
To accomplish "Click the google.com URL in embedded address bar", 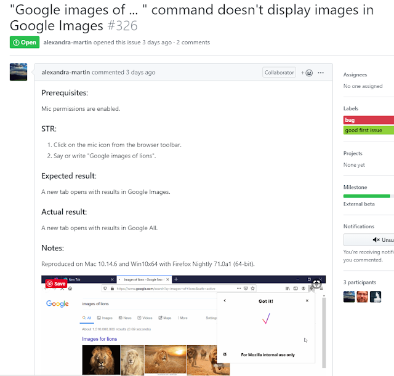I will tap(166, 289).
